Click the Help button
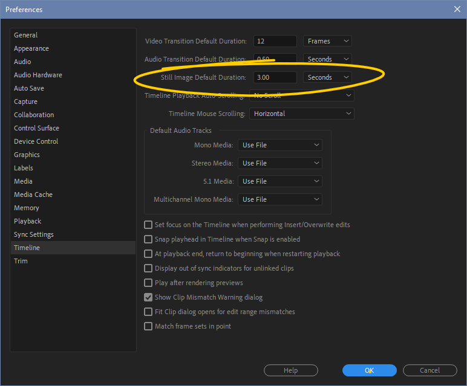Image resolution: width=467 pixels, height=386 pixels. pyautogui.click(x=291, y=370)
